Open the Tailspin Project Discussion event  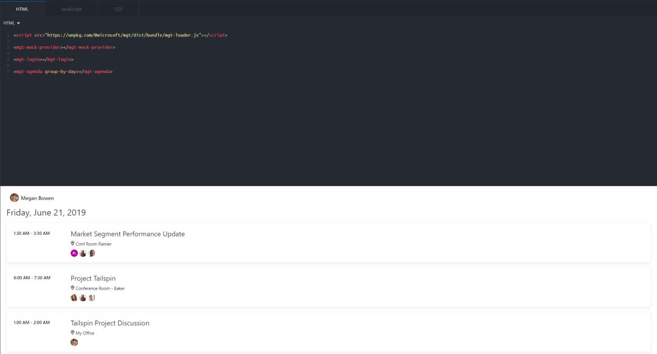(109, 323)
